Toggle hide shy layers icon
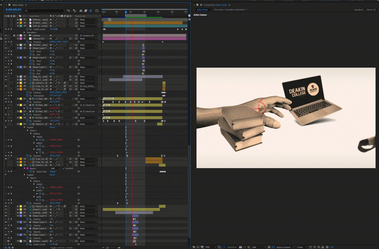This screenshot has height=249, width=379. (x=81, y=11)
